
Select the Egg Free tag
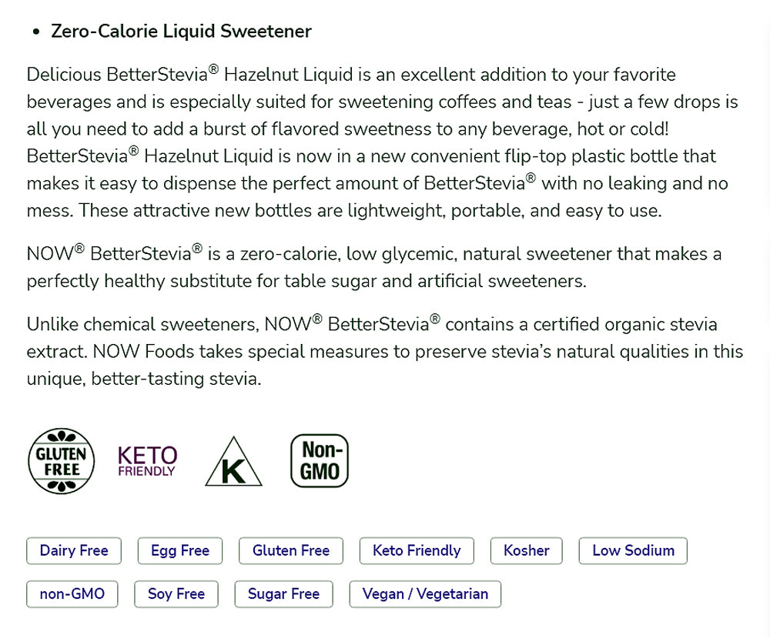tap(180, 551)
